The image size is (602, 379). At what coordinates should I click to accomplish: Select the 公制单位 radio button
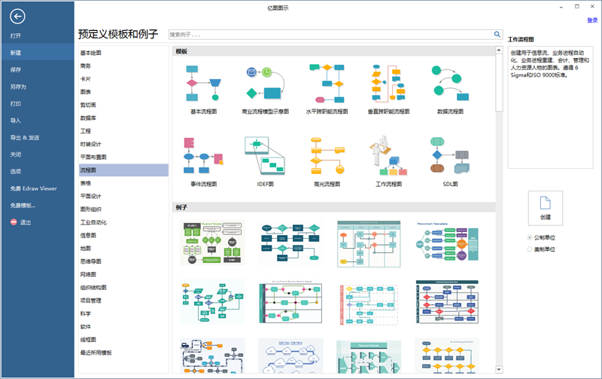click(530, 237)
